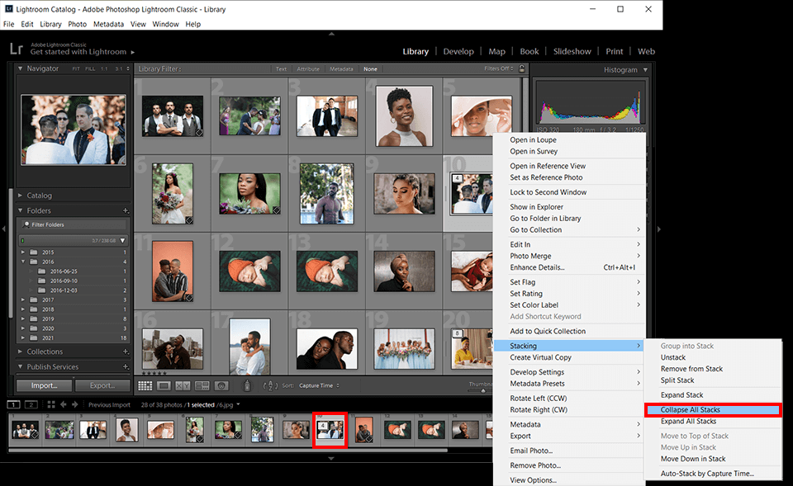This screenshot has width=793, height=486.
Task: Add a new folder with plus icon
Action: [x=126, y=210]
